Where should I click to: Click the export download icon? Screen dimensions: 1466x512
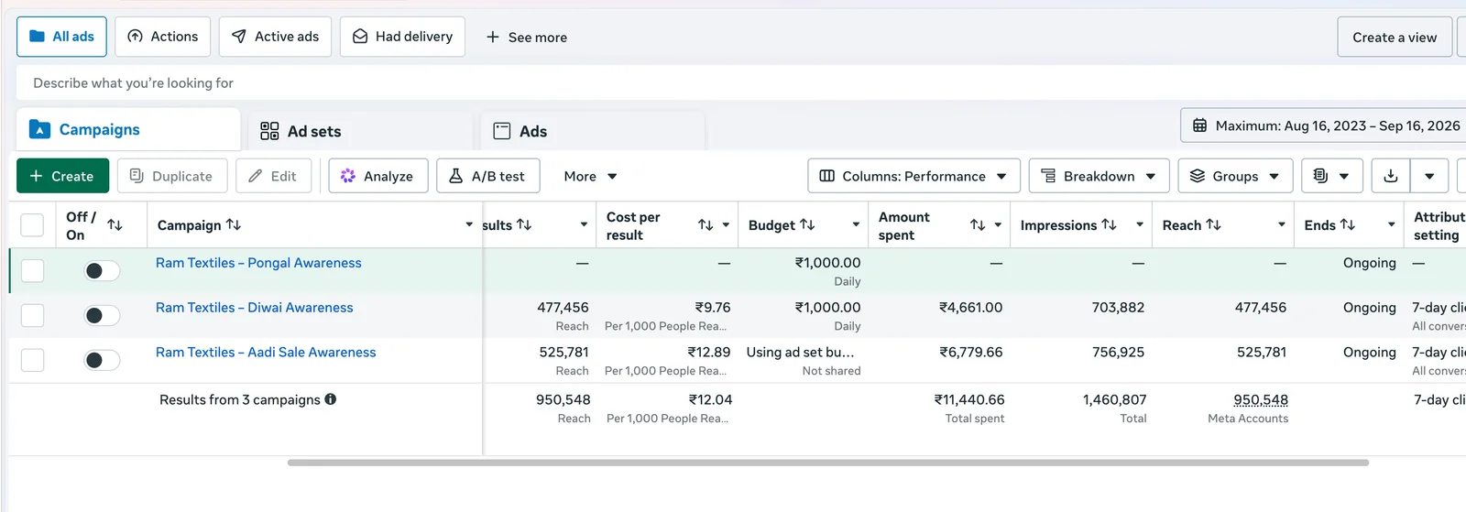1391,176
